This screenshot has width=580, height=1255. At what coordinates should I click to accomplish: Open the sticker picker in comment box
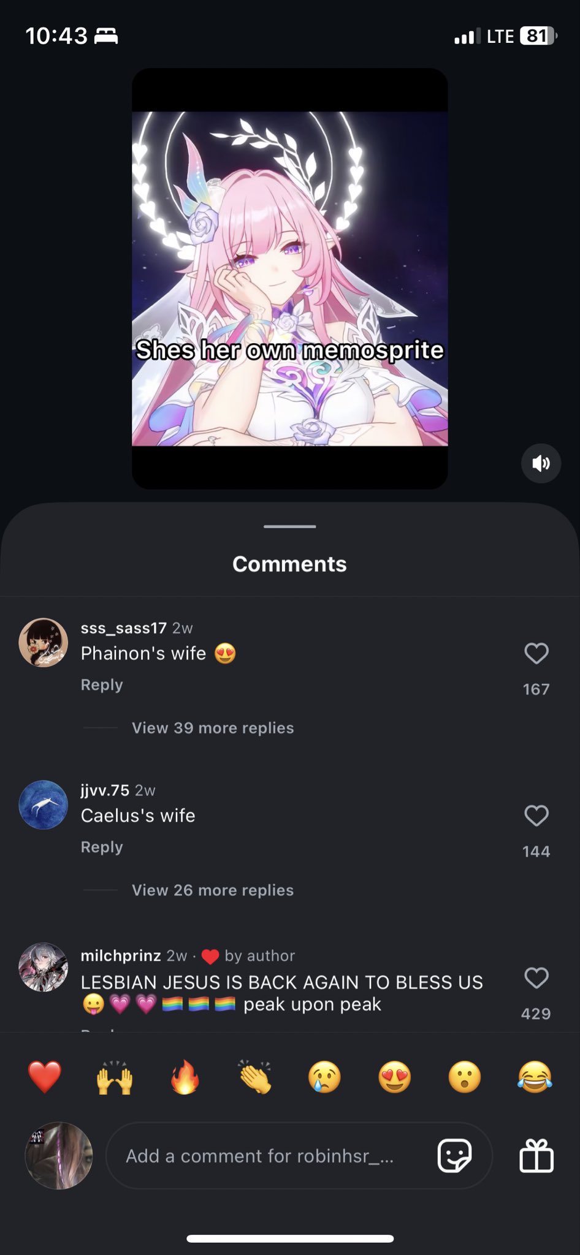point(454,1156)
